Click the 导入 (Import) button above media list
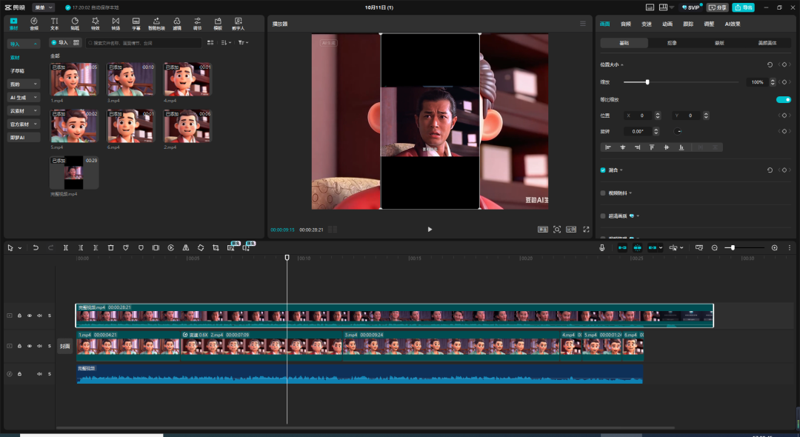800x437 pixels. pos(59,43)
